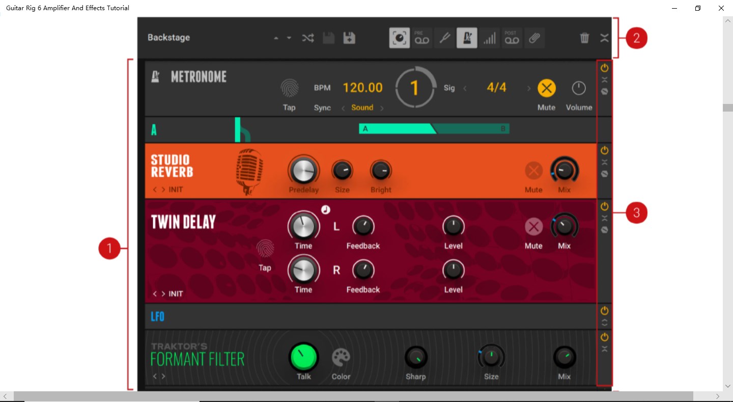
Task: Open the tuner fork icon
Action: point(444,38)
